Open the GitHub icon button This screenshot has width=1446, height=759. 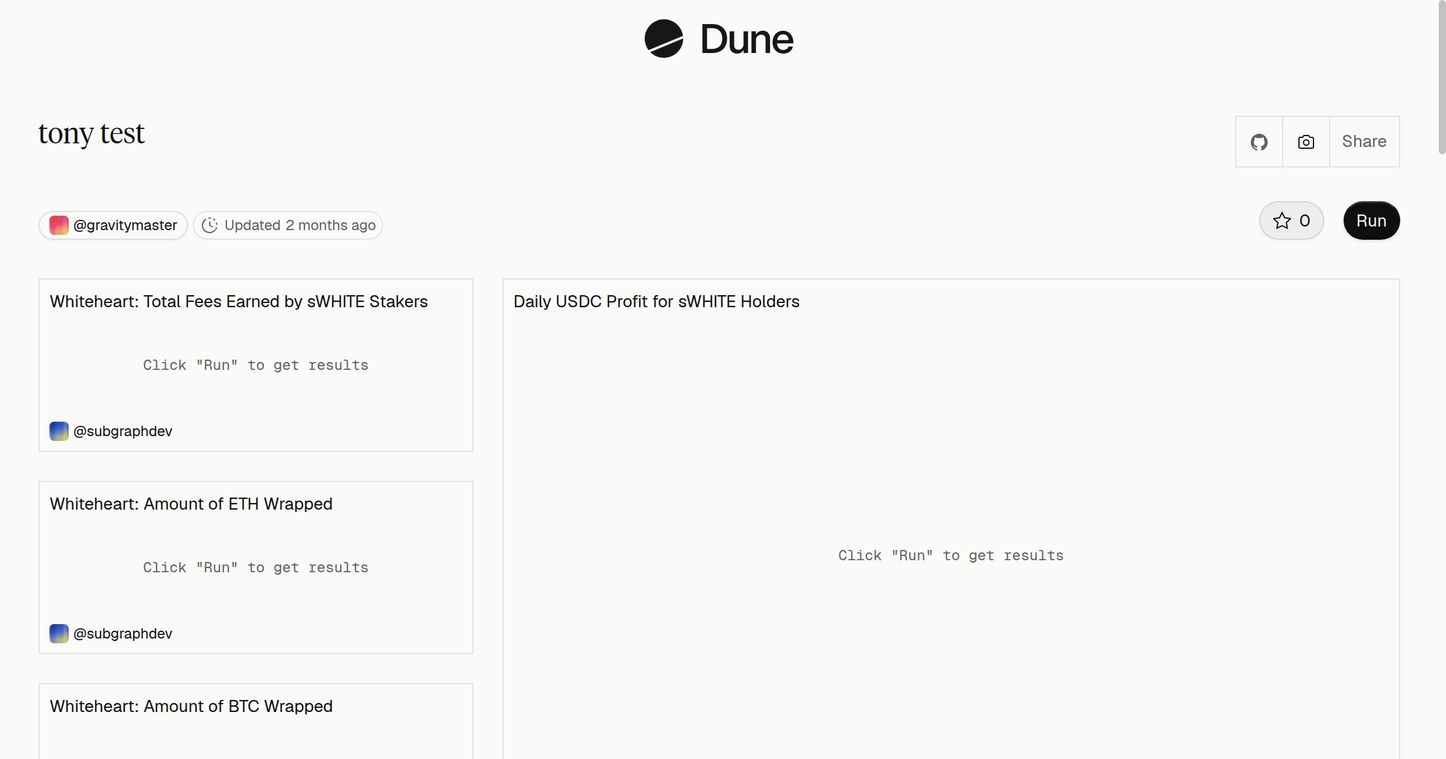1259,142
